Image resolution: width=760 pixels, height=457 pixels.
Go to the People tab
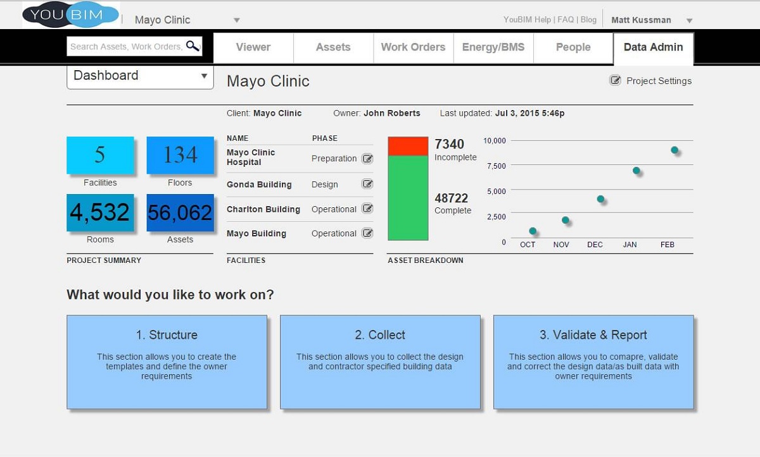pyautogui.click(x=573, y=47)
